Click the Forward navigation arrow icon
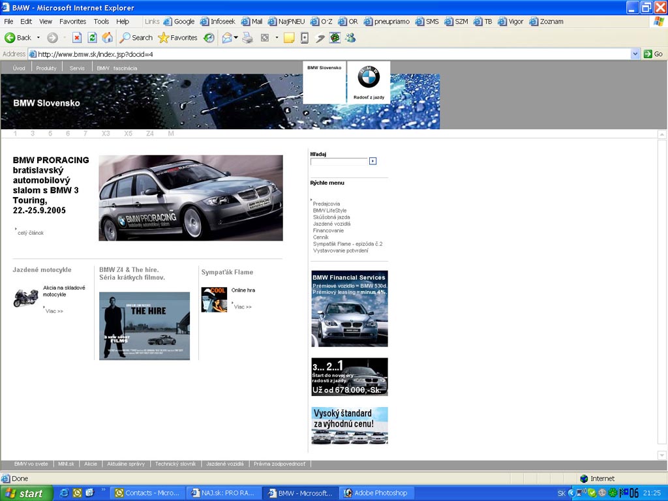 point(52,38)
